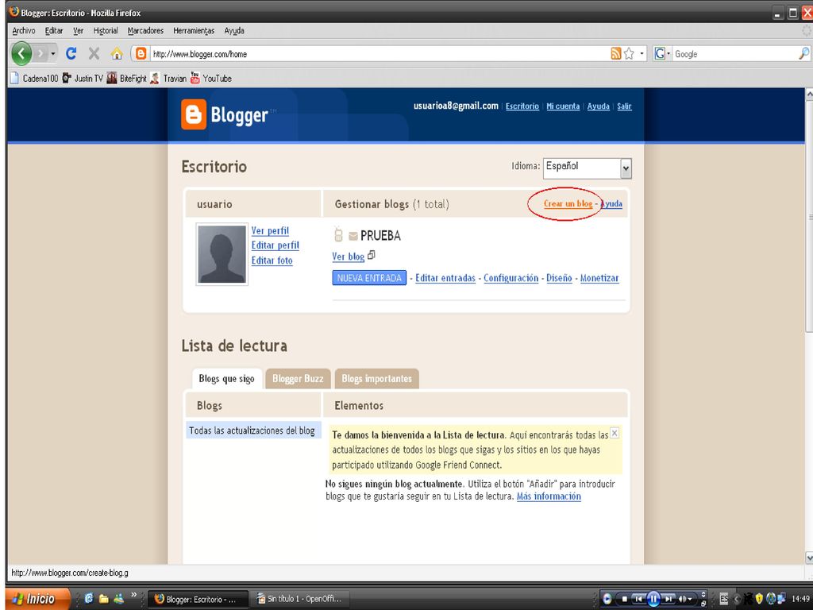The image size is (813, 610).
Task: Click the ES language indicator in tray
Action: pyautogui.click(x=724, y=599)
